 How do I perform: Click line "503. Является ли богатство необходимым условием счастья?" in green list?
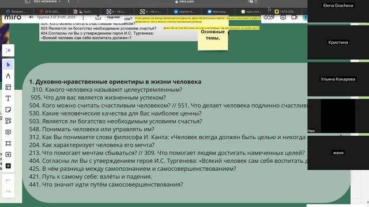click(115, 121)
